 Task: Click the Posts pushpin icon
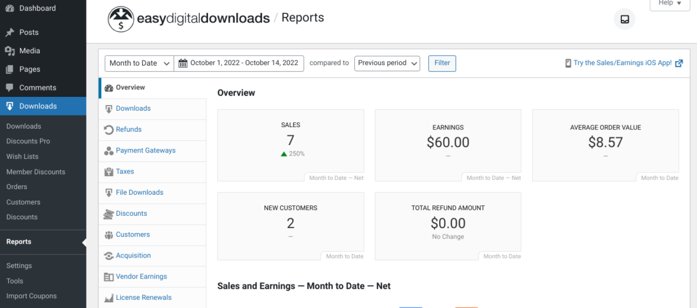pyautogui.click(x=10, y=32)
